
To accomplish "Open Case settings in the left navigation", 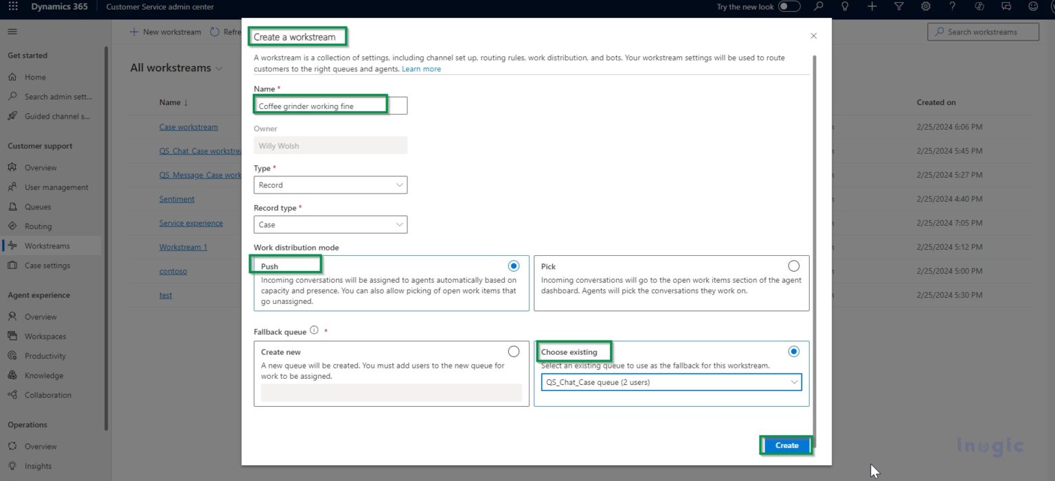I will point(47,266).
